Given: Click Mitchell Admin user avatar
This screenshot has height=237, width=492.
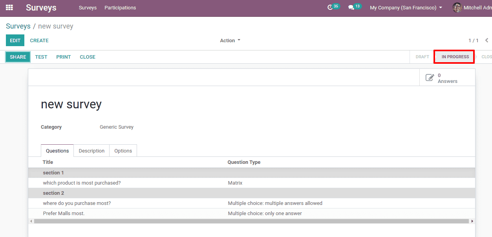Looking at the screenshot, I should point(457,7).
